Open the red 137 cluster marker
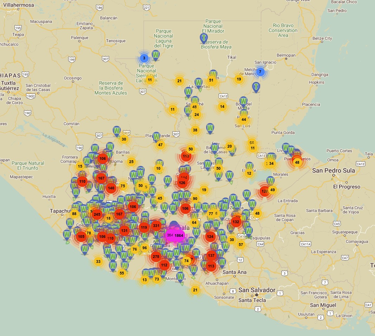The image size is (375, 336). [x=211, y=256]
